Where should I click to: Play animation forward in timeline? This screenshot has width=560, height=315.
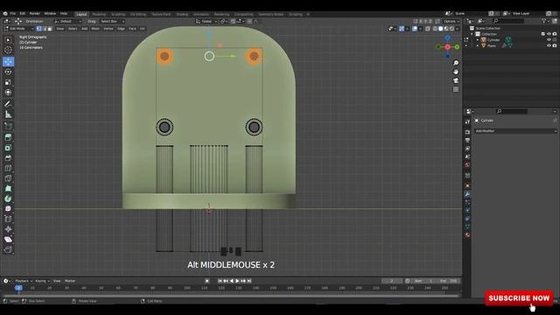point(237,281)
